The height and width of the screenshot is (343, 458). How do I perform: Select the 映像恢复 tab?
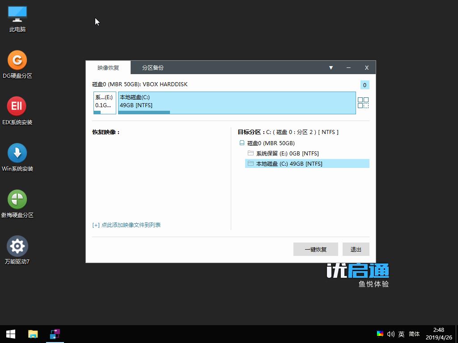coord(108,67)
